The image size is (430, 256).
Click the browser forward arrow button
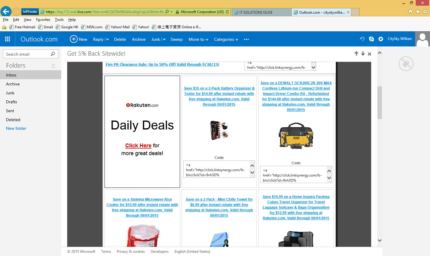pyautogui.click(x=16, y=12)
